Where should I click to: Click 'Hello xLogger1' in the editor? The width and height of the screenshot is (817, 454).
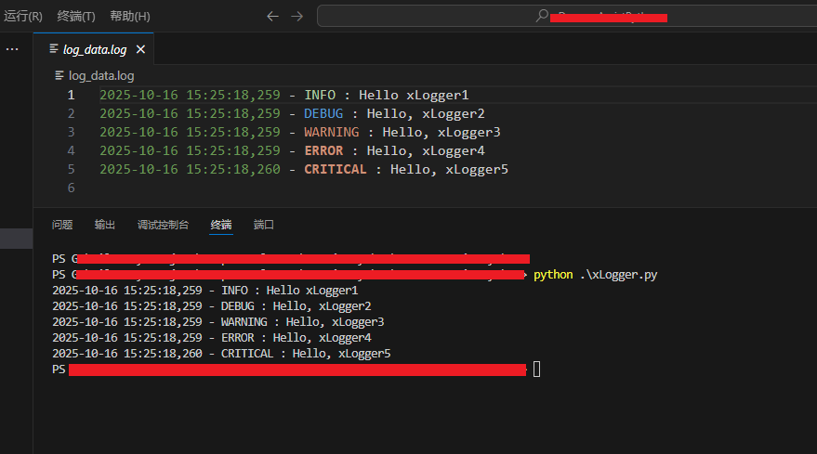coord(414,96)
